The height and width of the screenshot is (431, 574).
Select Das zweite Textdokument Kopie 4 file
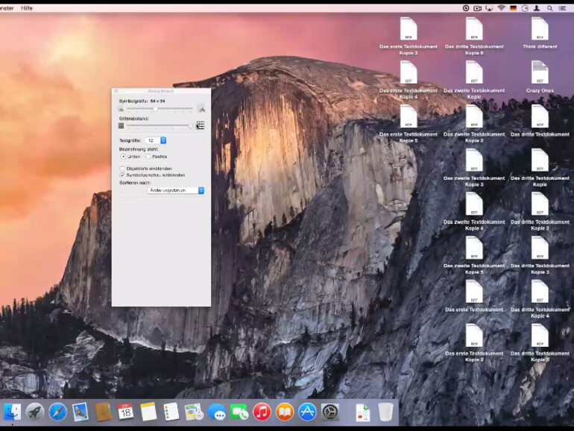point(474,204)
